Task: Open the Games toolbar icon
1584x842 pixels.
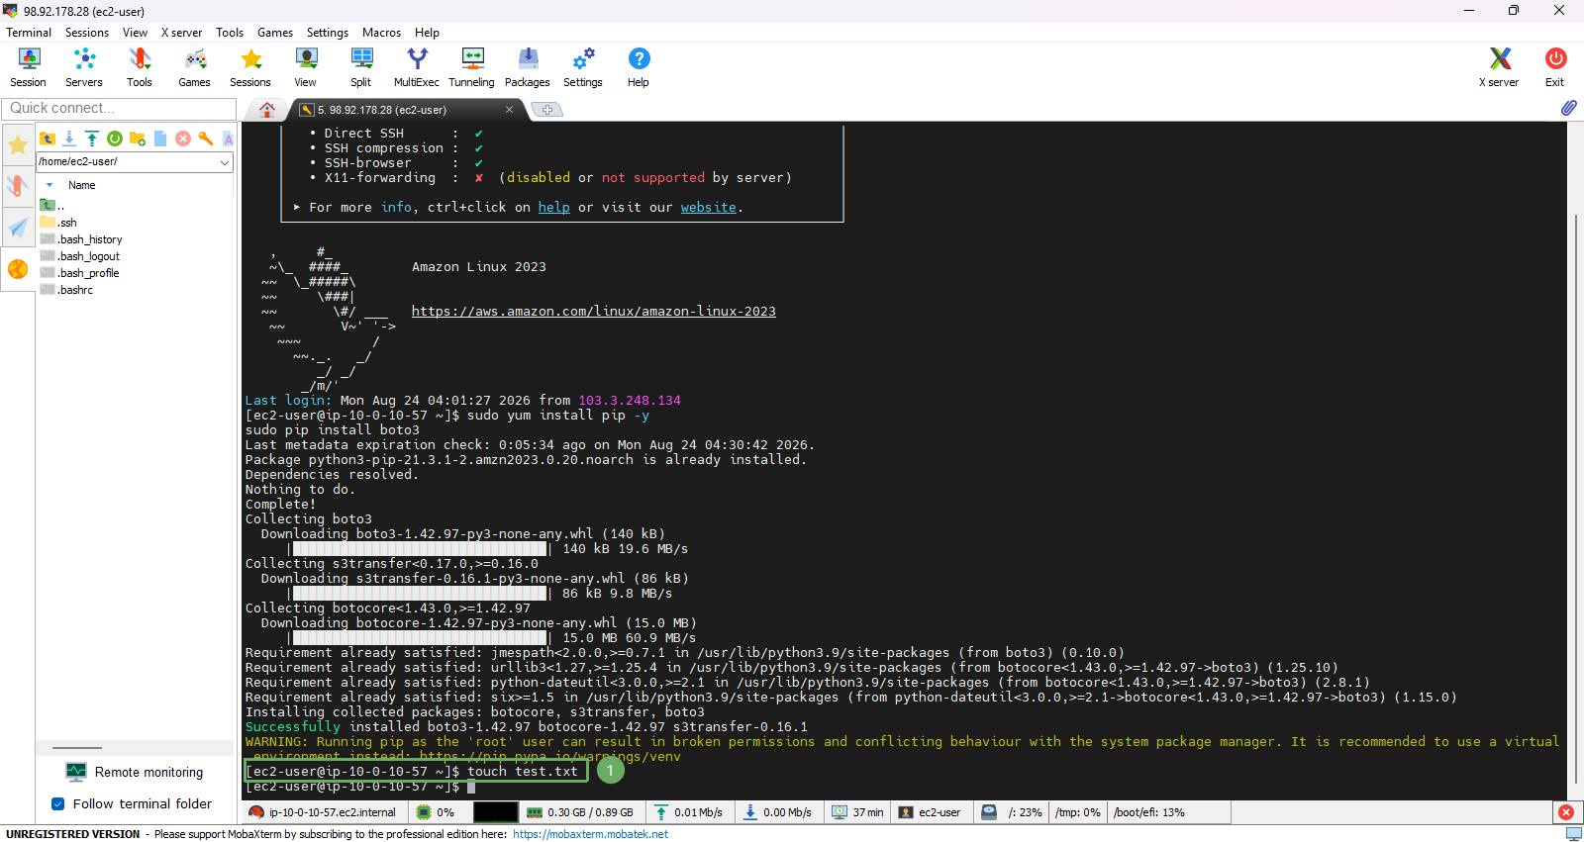Action: tap(194, 67)
